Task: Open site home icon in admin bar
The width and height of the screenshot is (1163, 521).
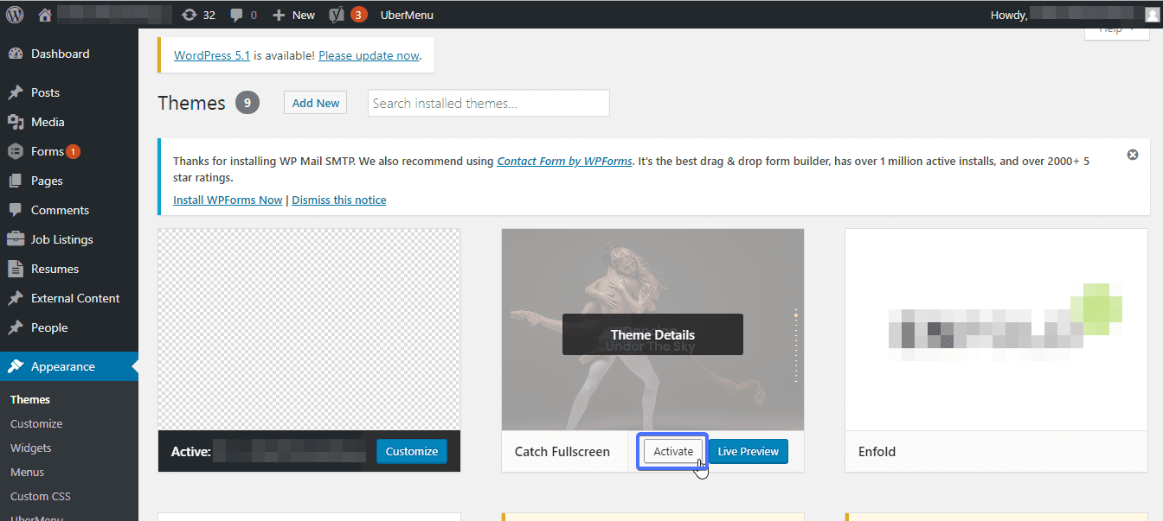Action: [45, 15]
